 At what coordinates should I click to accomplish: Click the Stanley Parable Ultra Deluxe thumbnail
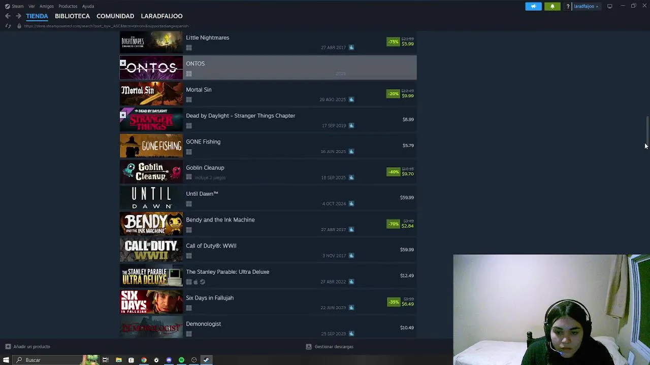151,276
